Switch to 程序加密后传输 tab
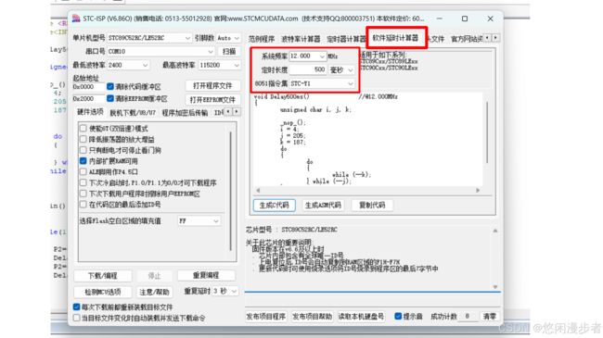The height and width of the screenshot is (338, 603). (185, 113)
